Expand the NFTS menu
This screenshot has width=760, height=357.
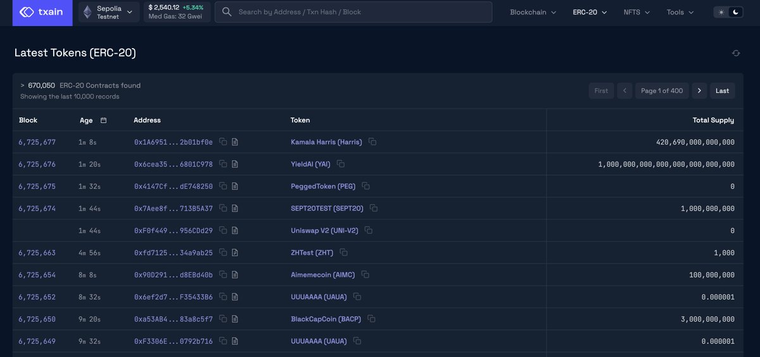pyautogui.click(x=636, y=12)
